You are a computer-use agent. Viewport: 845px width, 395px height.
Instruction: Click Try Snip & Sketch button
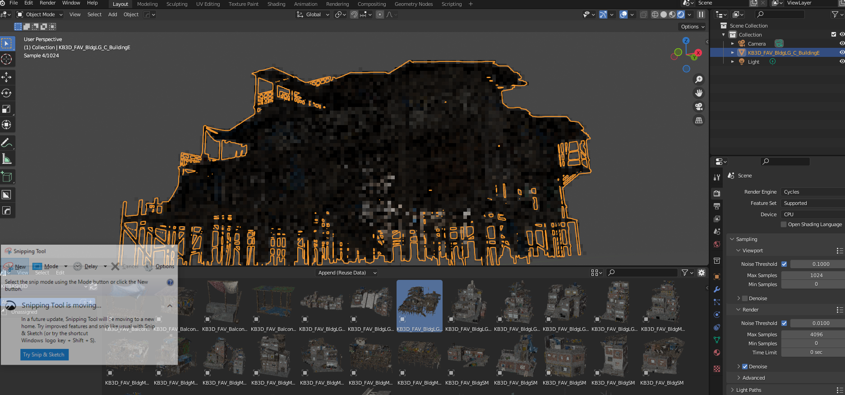click(44, 355)
